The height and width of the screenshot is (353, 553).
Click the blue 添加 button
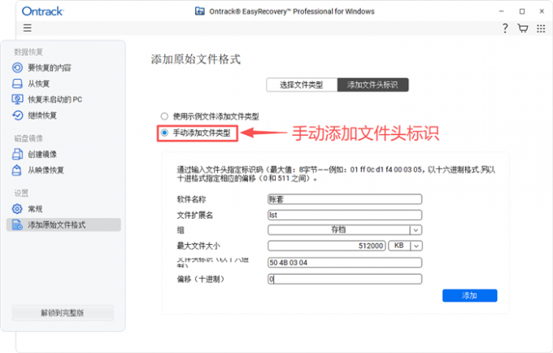[x=470, y=295]
